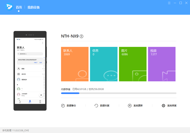
Task: Open the hamburger menu in title bar
Action: coord(169,3)
